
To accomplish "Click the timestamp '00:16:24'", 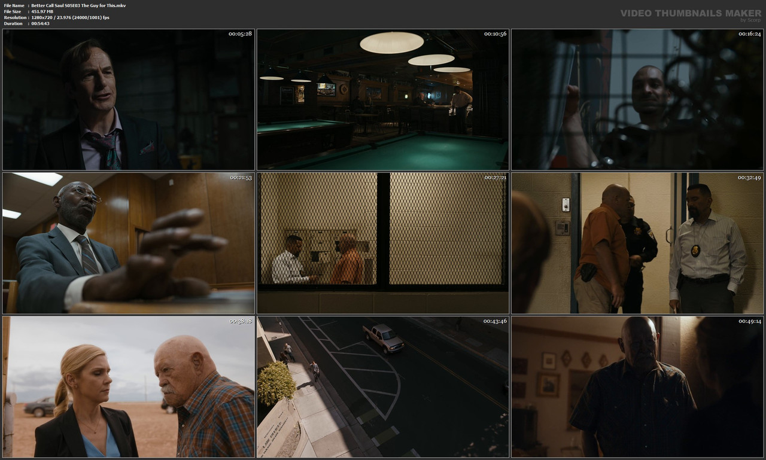I will coord(749,33).
